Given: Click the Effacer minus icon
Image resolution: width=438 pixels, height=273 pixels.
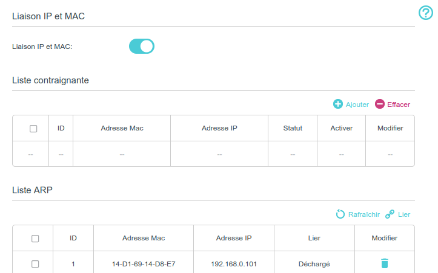Looking at the screenshot, I should 380,104.
